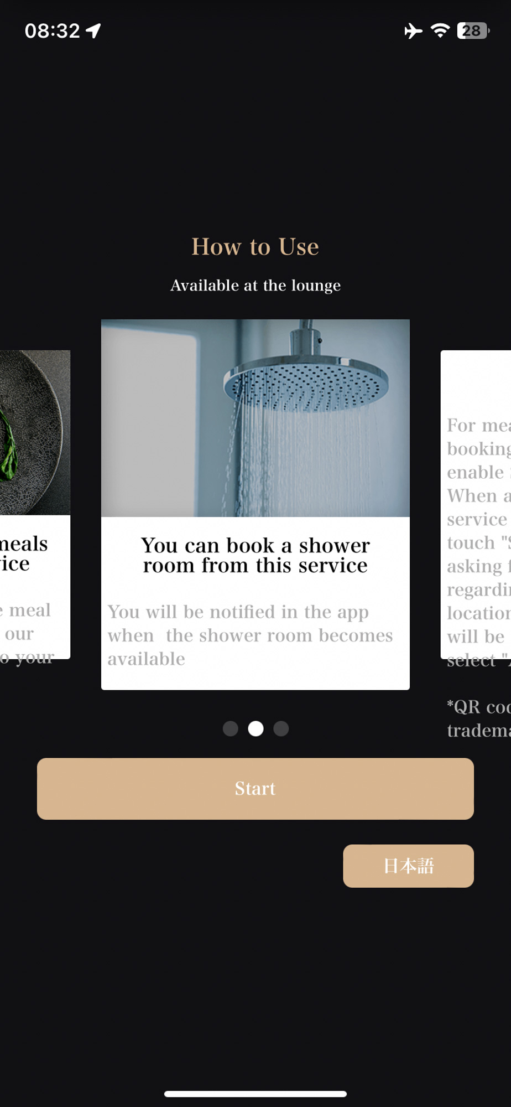Tap the airplane mode status icon
Image resolution: width=511 pixels, height=1107 pixels.
(413, 31)
